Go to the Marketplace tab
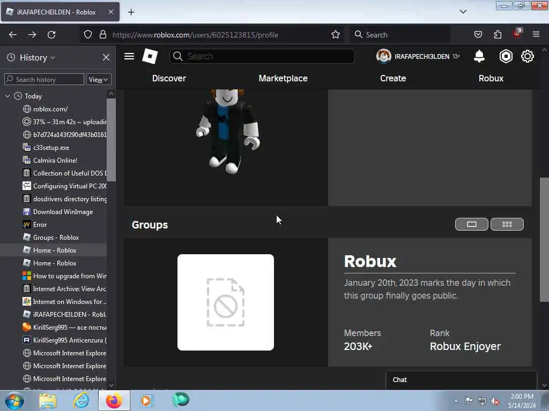 click(283, 78)
